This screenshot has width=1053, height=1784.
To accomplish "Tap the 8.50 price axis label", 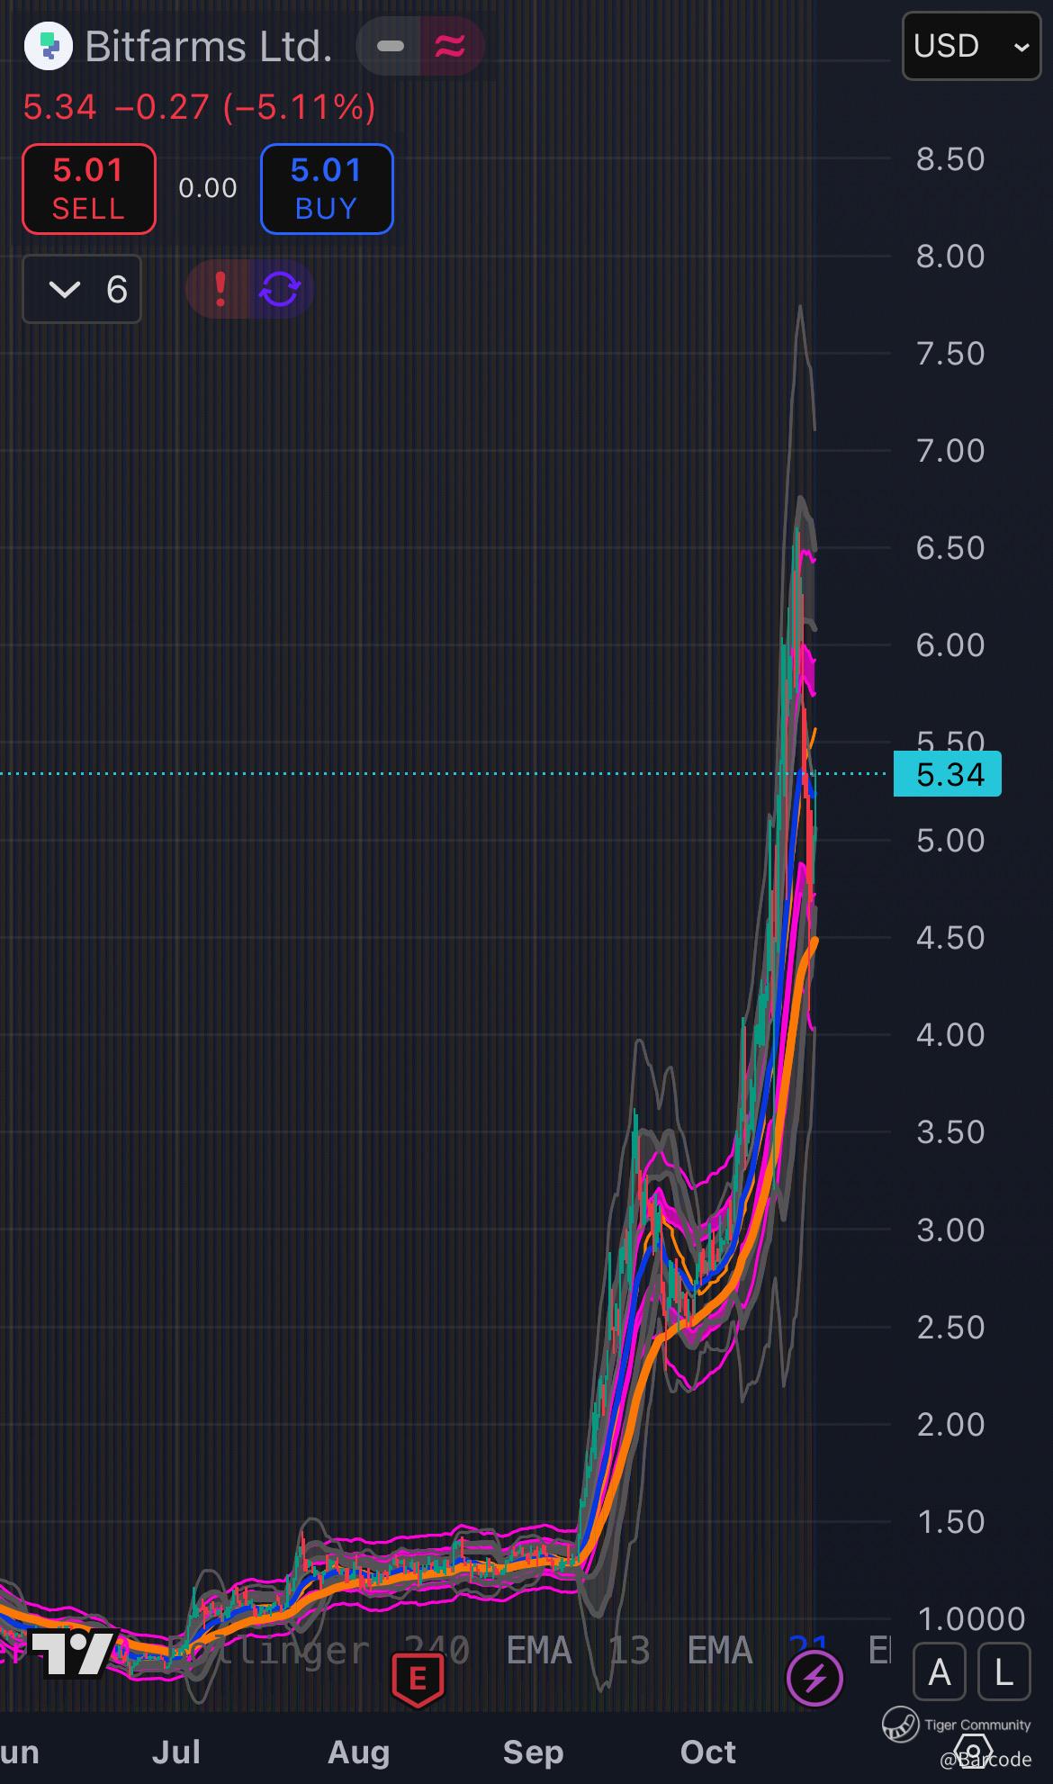I will 950,159.
